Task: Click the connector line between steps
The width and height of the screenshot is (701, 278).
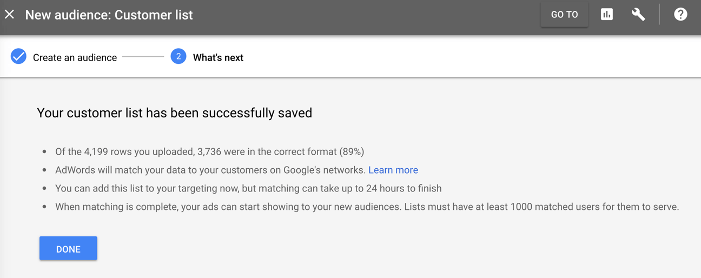Action: pos(143,56)
